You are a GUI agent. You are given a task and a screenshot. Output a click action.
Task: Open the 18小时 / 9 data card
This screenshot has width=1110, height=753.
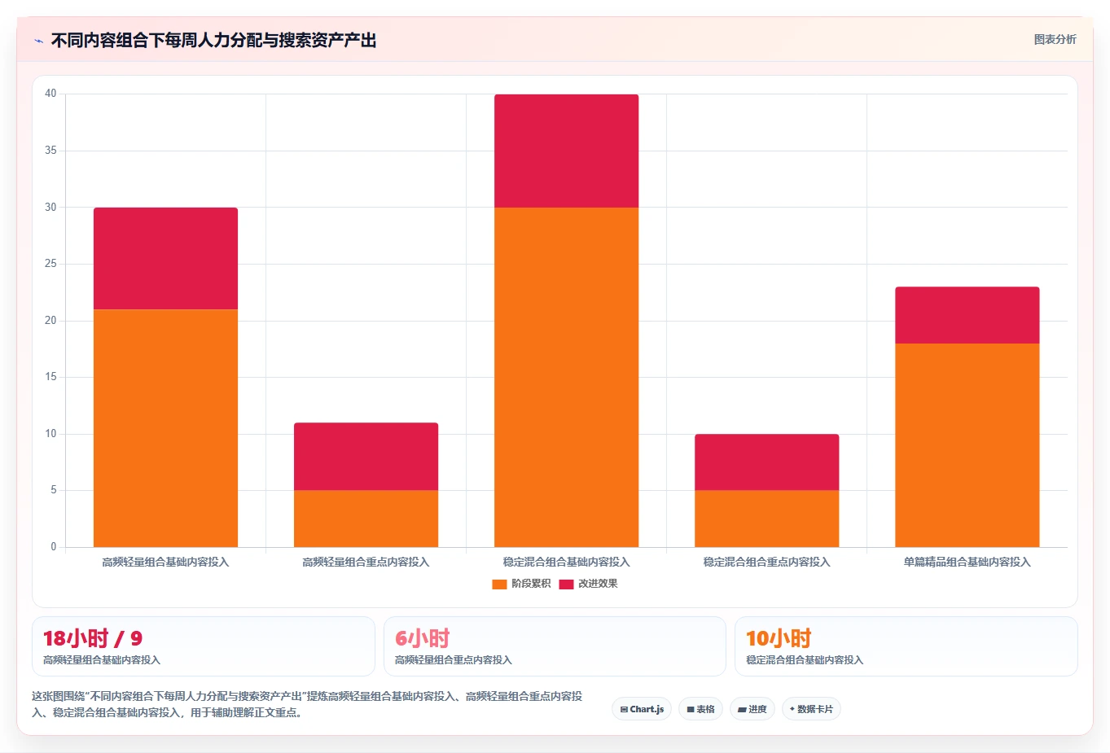(204, 646)
